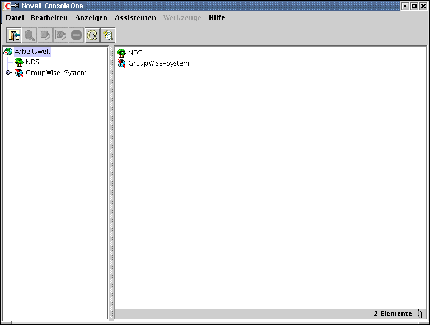Screen dimensions: 430x325
Task: Open the Assistenten menu
Action: [x=135, y=18]
